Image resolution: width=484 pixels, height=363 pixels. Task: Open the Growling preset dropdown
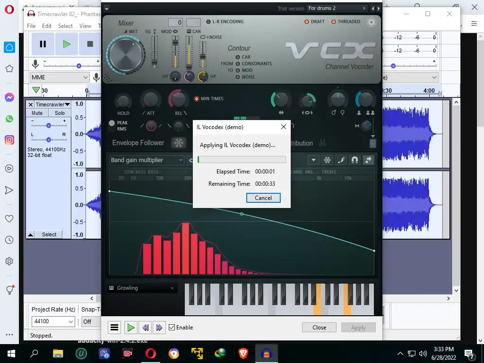click(142, 288)
